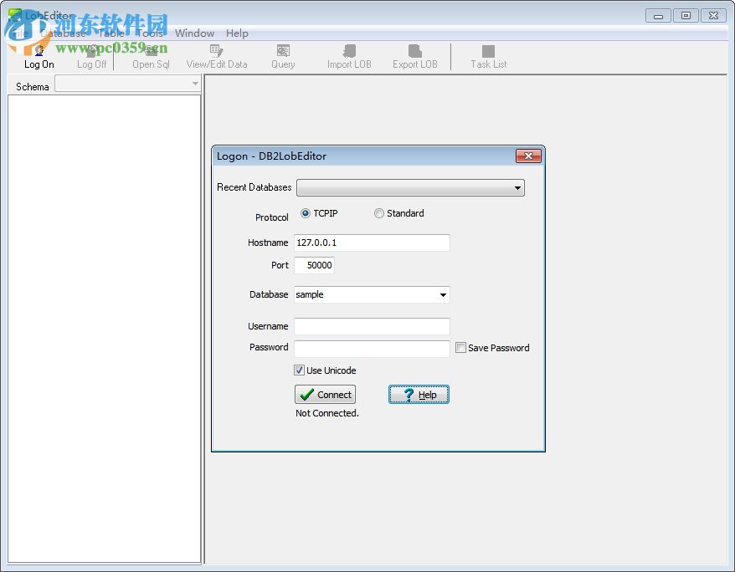Open the Tools menu
This screenshot has width=735, height=572.
[149, 33]
